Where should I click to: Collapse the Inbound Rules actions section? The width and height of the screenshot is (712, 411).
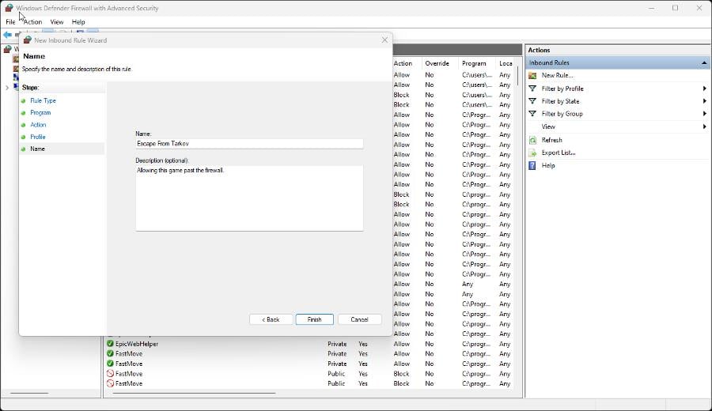[704, 62]
